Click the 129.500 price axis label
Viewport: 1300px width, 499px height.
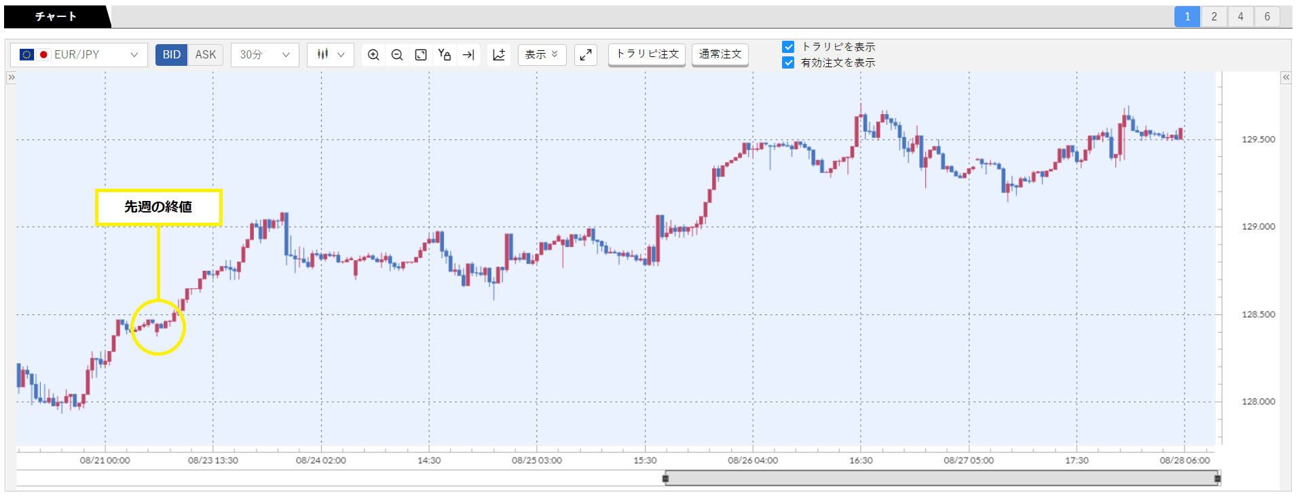pos(1258,140)
